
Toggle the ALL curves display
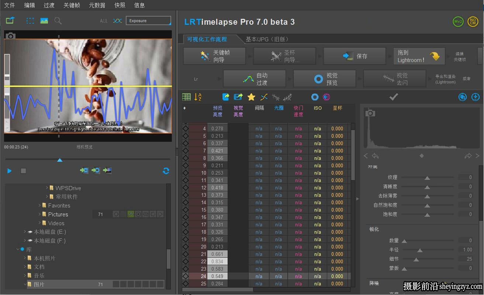click(x=104, y=21)
